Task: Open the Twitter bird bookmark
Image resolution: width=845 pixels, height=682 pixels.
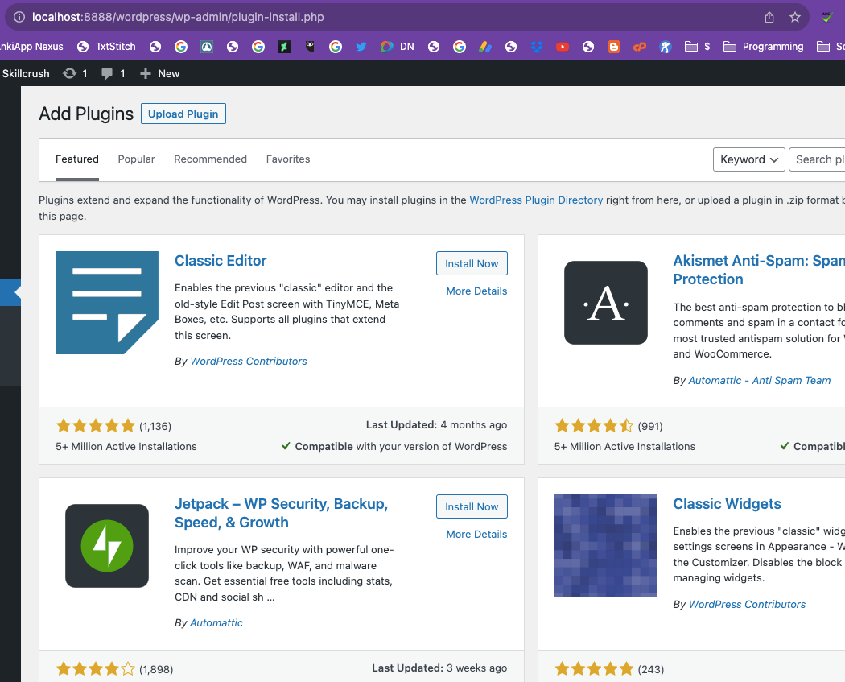Action: pyautogui.click(x=361, y=47)
